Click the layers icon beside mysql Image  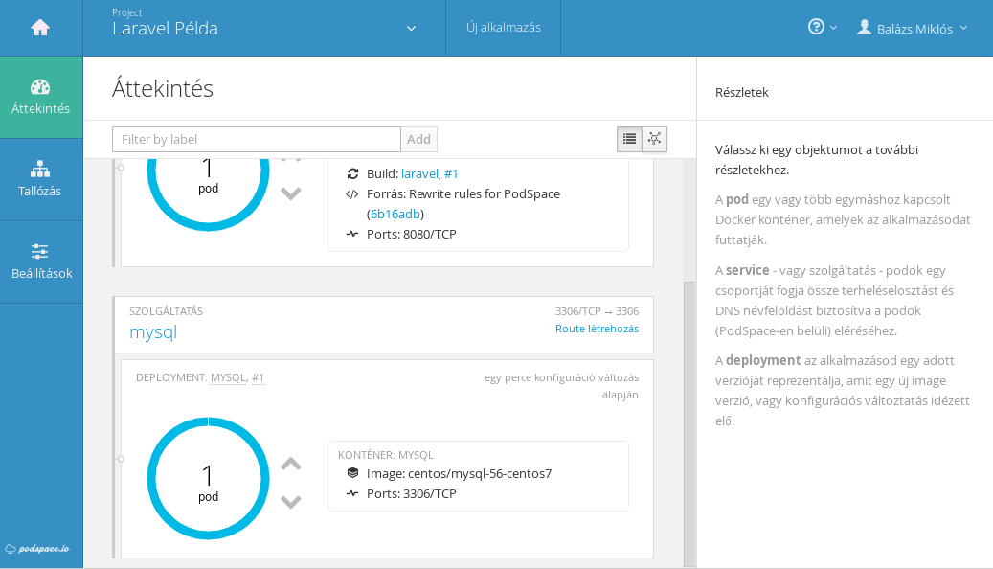pos(352,473)
